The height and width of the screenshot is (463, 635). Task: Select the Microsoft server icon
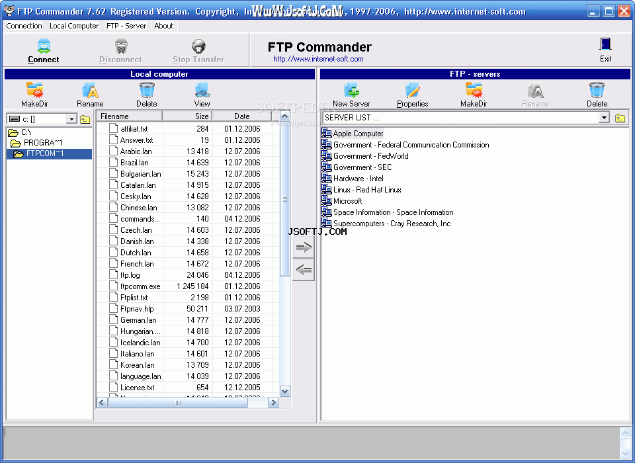326,200
